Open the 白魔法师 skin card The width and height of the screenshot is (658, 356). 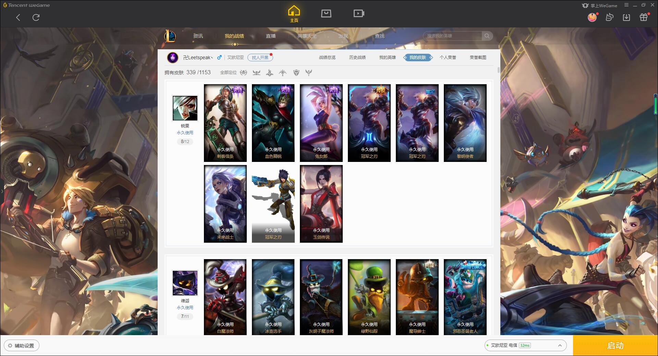(x=225, y=297)
